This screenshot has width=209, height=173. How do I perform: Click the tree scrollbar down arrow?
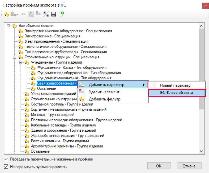click(201, 151)
